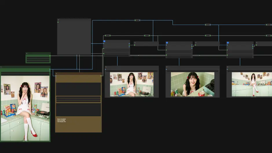Click the green output port on the brown node
The height and width of the screenshot is (153, 272).
coord(101,76)
